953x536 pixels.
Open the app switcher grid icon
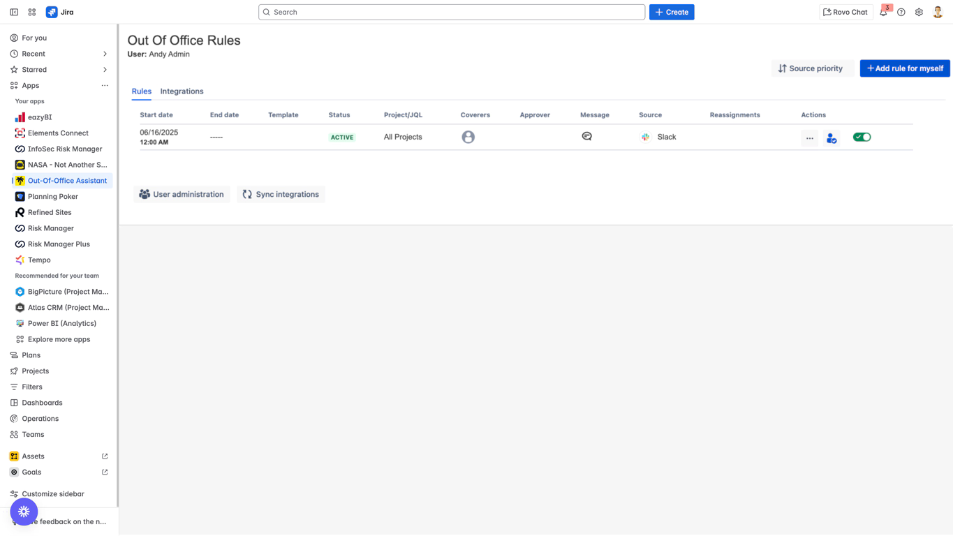32,12
